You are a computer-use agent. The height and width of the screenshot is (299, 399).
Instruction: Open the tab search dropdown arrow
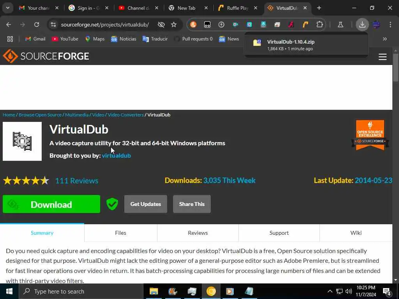8,8
